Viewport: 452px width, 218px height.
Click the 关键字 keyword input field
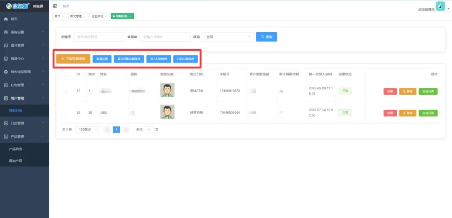coord(99,37)
